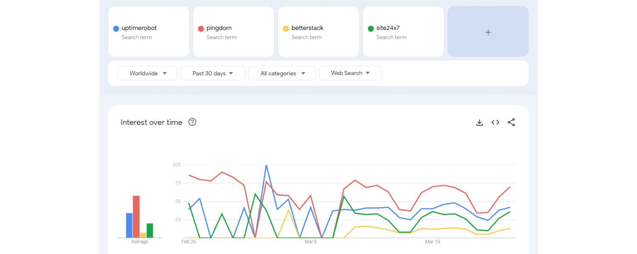The height and width of the screenshot is (254, 637).
Task: Click the green dot beside site24x7
Action: [370, 28]
